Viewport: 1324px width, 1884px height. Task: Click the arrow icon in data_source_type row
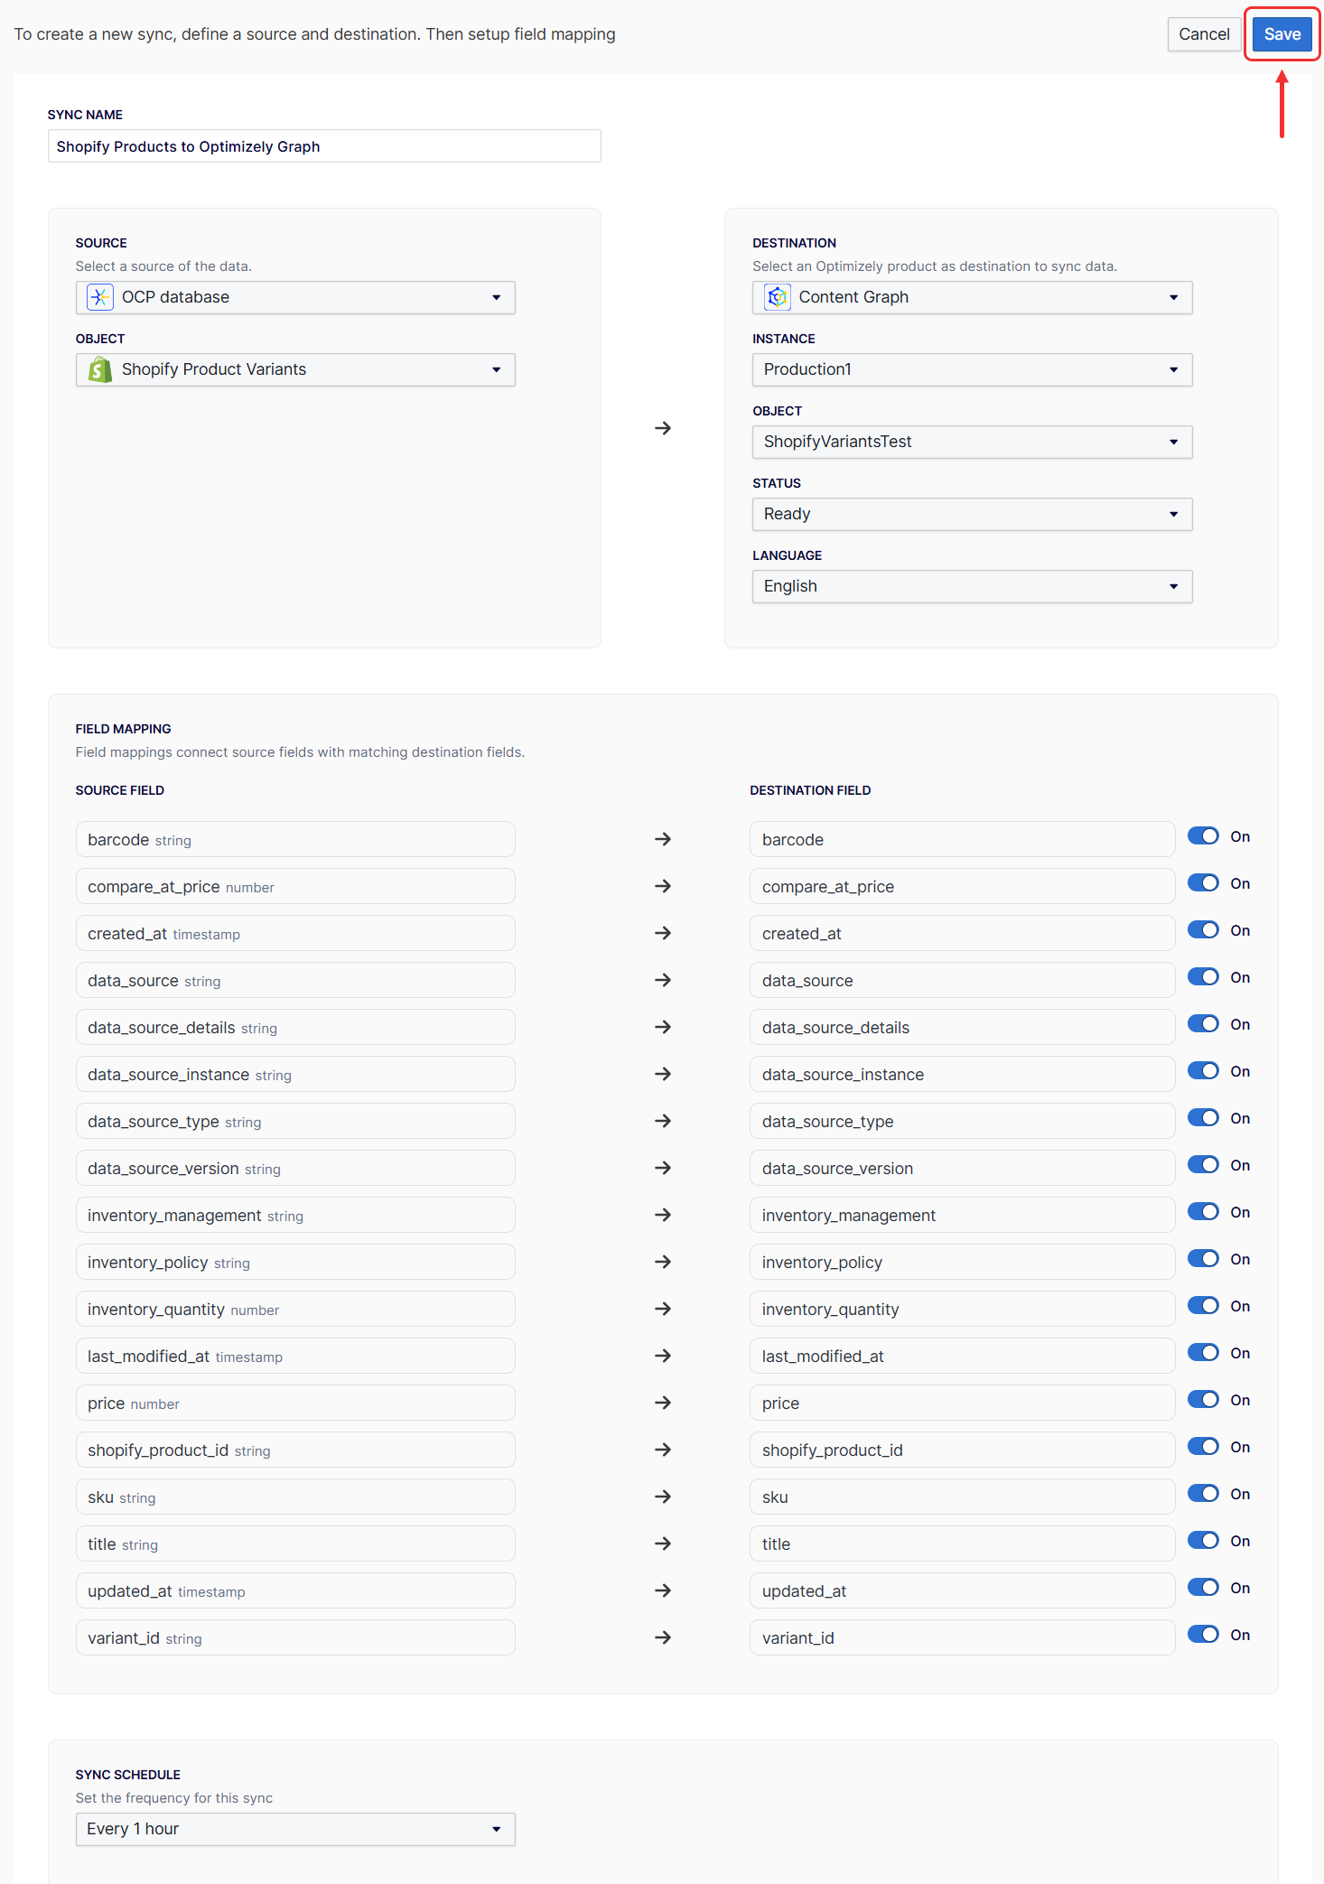(x=663, y=1121)
